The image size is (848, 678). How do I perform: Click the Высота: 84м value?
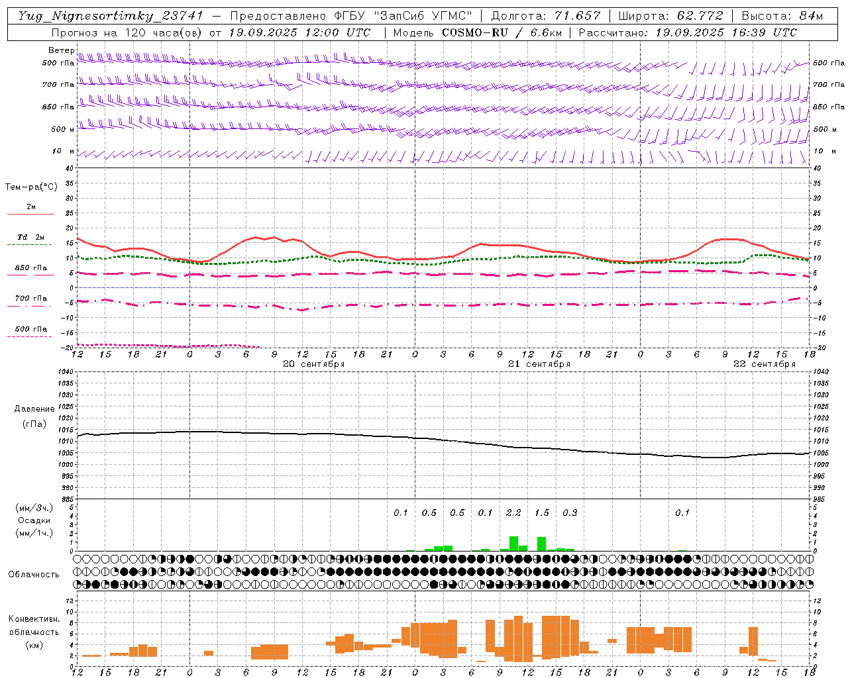click(x=782, y=16)
